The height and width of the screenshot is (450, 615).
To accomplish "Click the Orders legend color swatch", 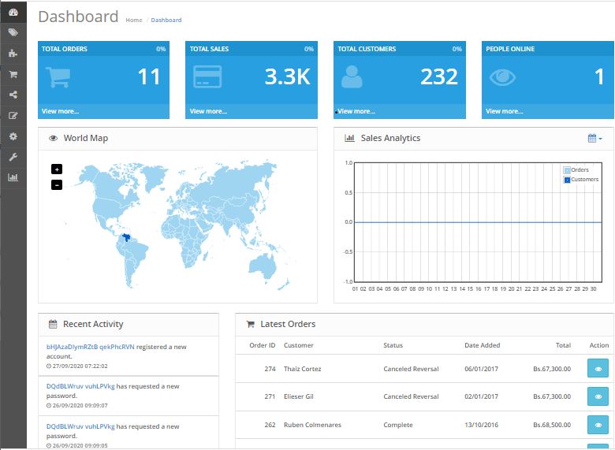I will tap(566, 170).
